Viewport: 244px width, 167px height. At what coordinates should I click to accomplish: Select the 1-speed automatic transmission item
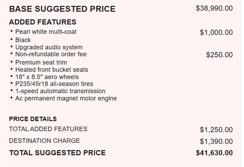click(x=60, y=91)
